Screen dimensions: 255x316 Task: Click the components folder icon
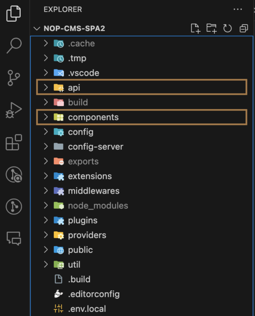coord(59,117)
